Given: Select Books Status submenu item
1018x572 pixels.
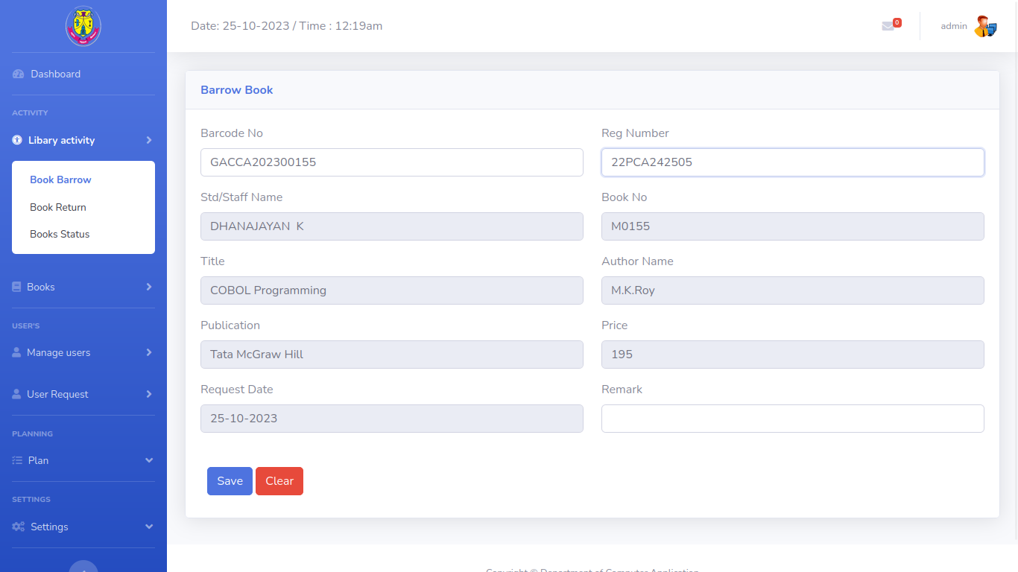Looking at the screenshot, I should point(60,234).
